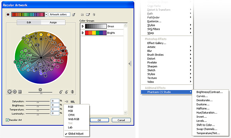231x138 pixels.
Task: Choose HSB in the color mode menu
Action: point(70,111)
